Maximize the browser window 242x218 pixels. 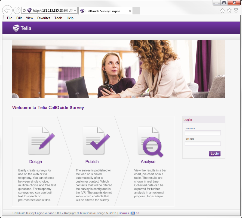point(224,3)
